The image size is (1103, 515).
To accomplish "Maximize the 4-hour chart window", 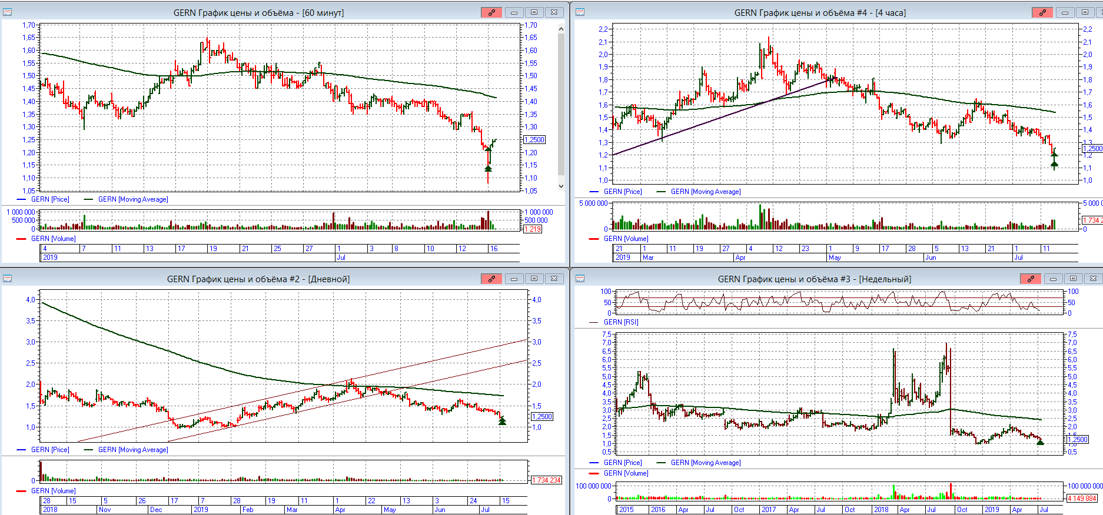I will pyautogui.click(x=1084, y=12).
